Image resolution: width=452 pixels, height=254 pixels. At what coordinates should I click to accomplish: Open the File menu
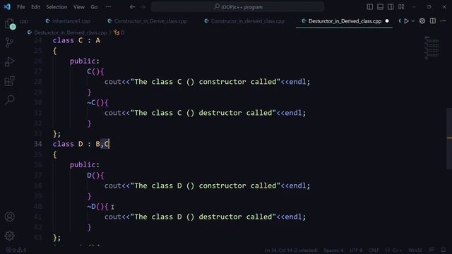click(x=20, y=7)
